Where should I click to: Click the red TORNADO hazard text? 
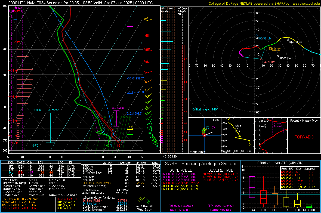(x=304, y=137)
